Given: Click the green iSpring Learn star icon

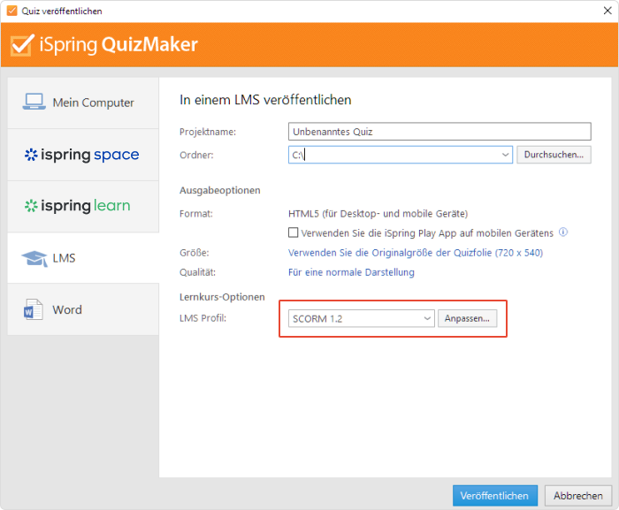Looking at the screenshot, I should coord(31,206).
